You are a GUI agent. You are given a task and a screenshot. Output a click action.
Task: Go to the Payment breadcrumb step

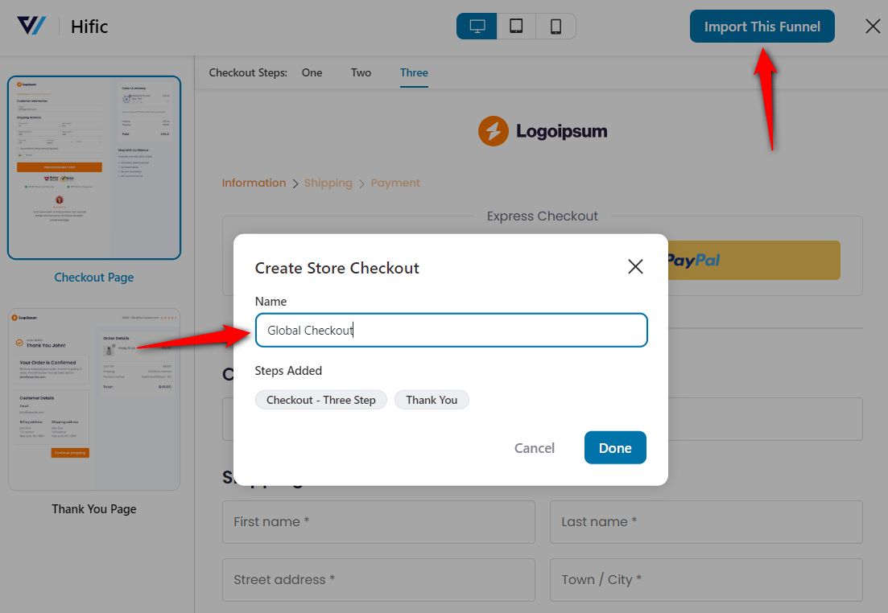tap(395, 183)
